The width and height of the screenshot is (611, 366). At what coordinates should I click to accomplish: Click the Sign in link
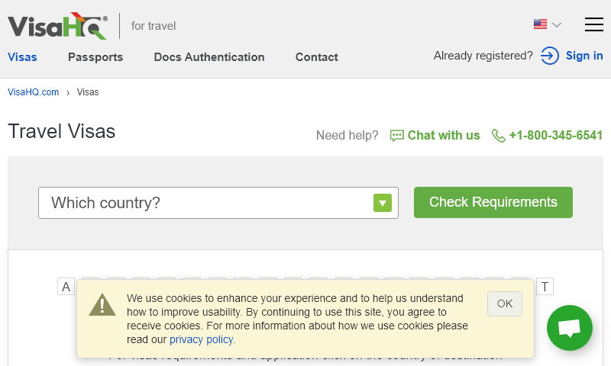click(x=584, y=56)
